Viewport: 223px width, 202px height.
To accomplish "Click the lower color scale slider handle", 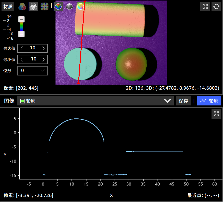I will click(x=21, y=34).
